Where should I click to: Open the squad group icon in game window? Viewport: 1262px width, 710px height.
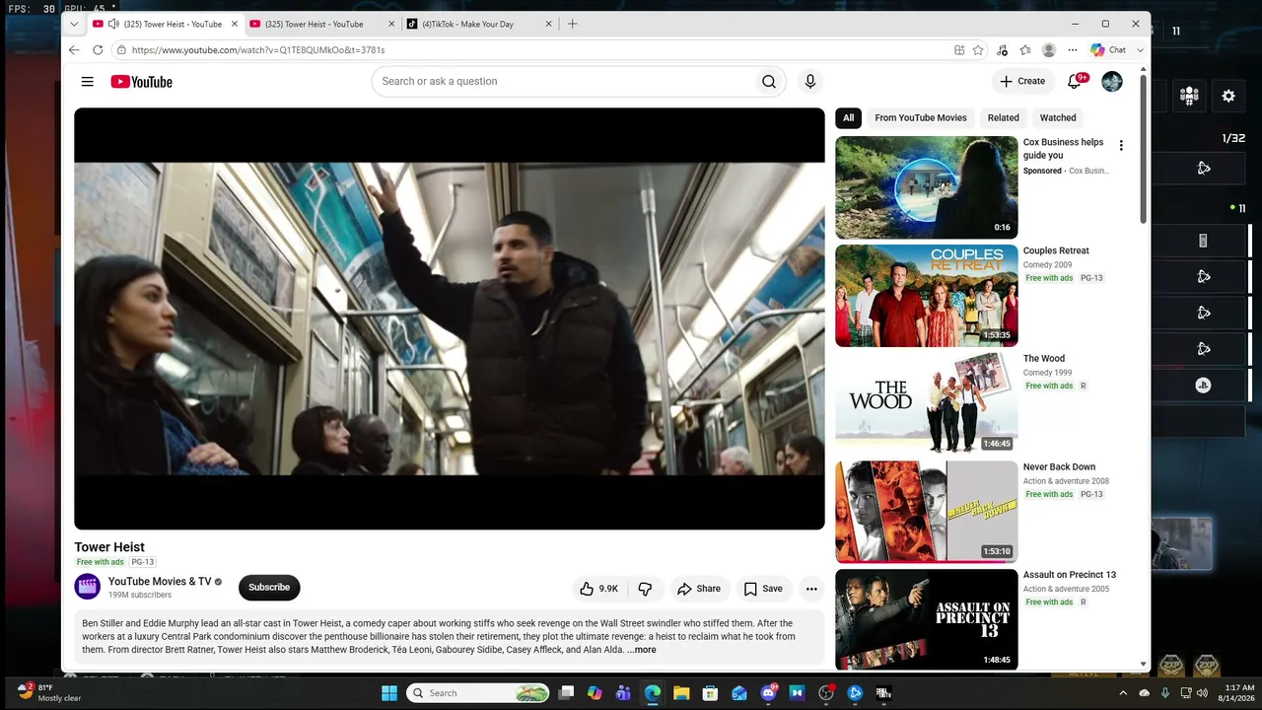click(x=1189, y=96)
